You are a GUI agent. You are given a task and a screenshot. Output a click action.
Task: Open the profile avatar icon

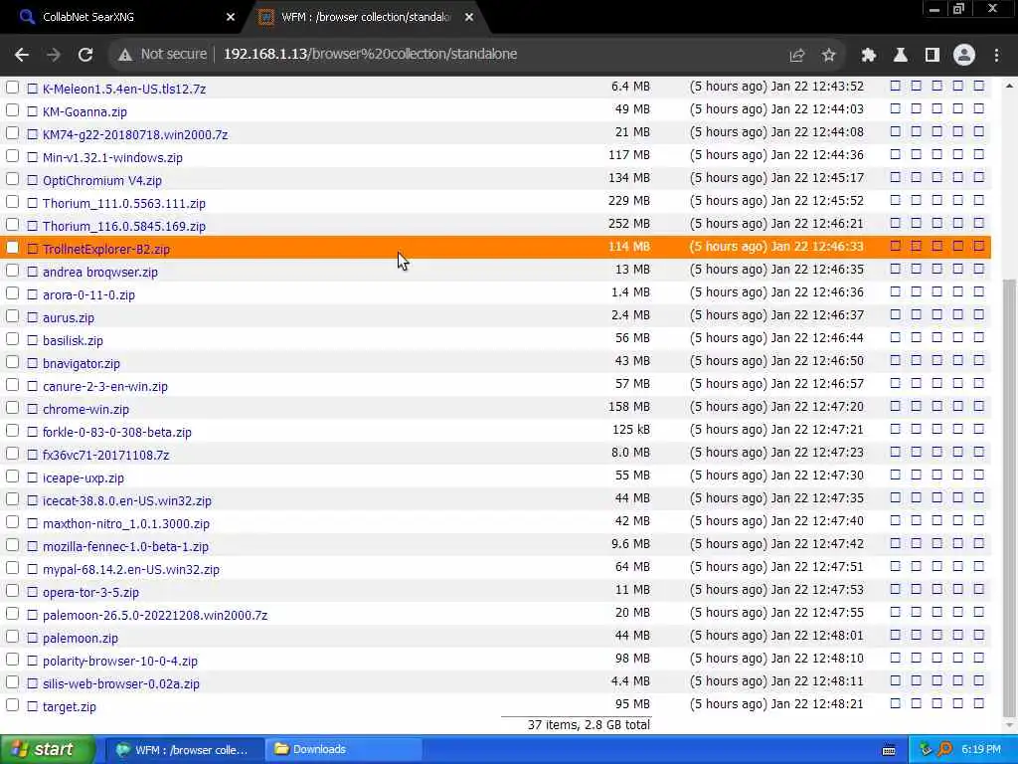tap(964, 56)
